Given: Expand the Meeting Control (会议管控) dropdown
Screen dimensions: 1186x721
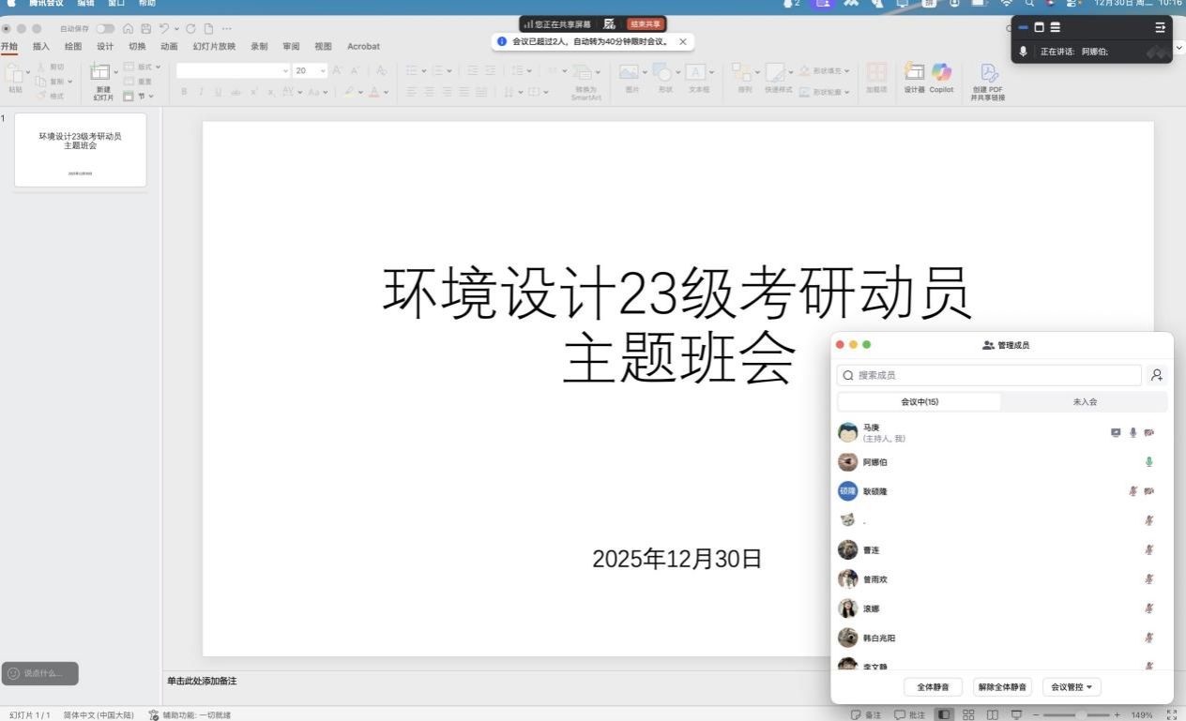Looking at the screenshot, I should pos(1071,687).
